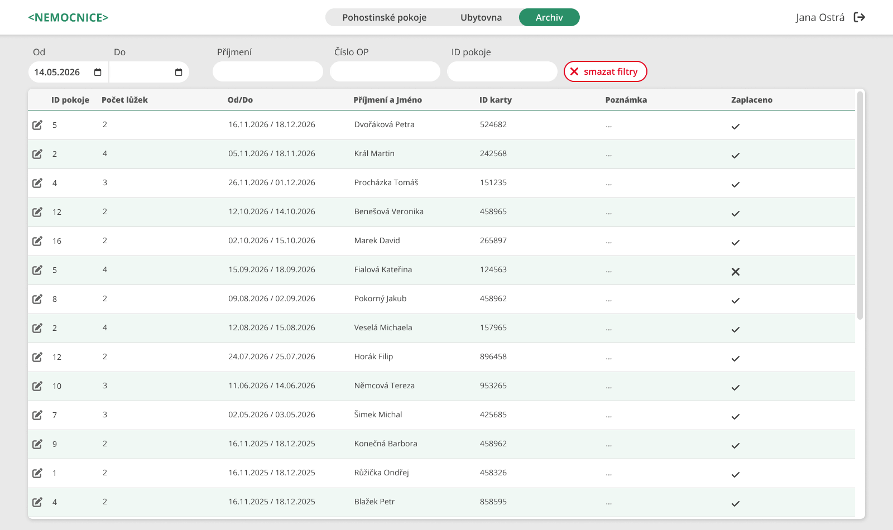Open edit for Fialová Kateřina row
893x530 pixels.
point(37,270)
